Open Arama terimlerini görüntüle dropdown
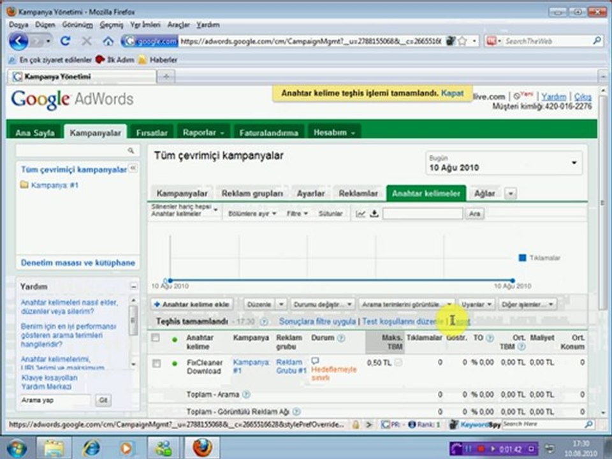Screen dimensions: 612x459 tap(406, 304)
